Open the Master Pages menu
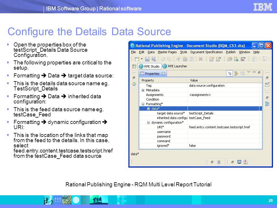277x208 pixels. point(167,52)
